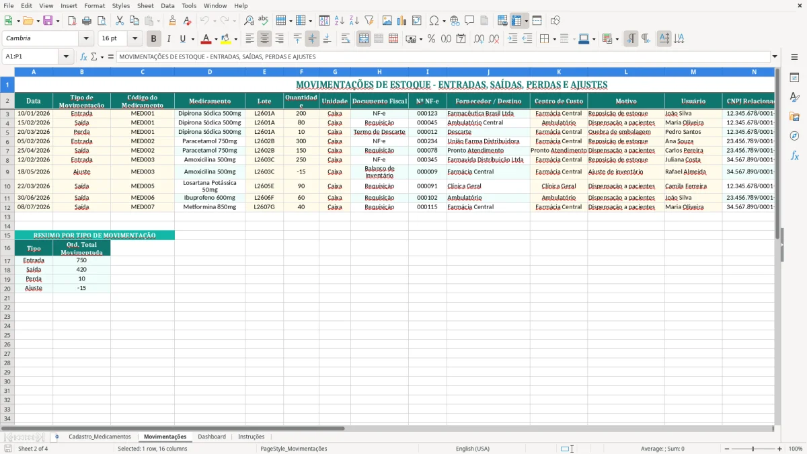Open the font size dropdown
This screenshot has width=807, height=454.
[x=134, y=39]
